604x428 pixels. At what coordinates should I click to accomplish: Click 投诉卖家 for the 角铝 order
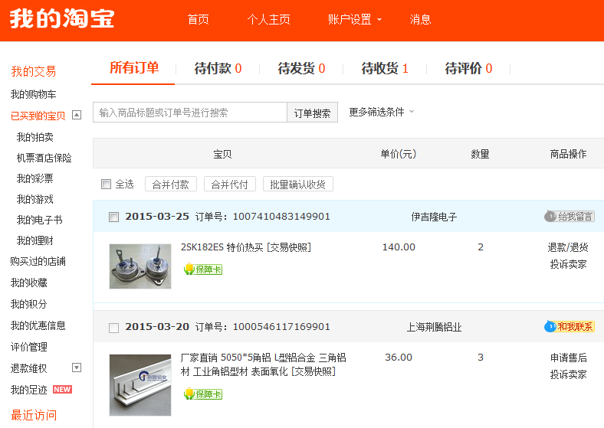[x=568, y=374]
